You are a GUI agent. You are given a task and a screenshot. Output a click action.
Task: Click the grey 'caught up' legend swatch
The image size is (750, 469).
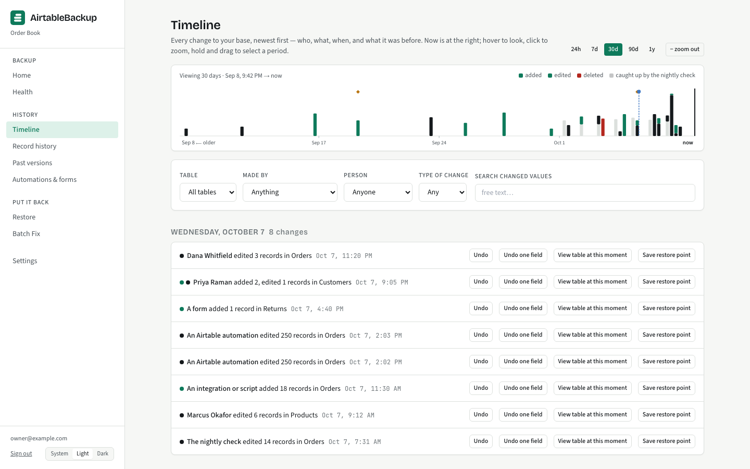pos(611,76)
